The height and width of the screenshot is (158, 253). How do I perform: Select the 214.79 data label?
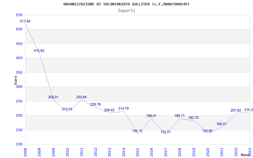click(x=123, y=108)
